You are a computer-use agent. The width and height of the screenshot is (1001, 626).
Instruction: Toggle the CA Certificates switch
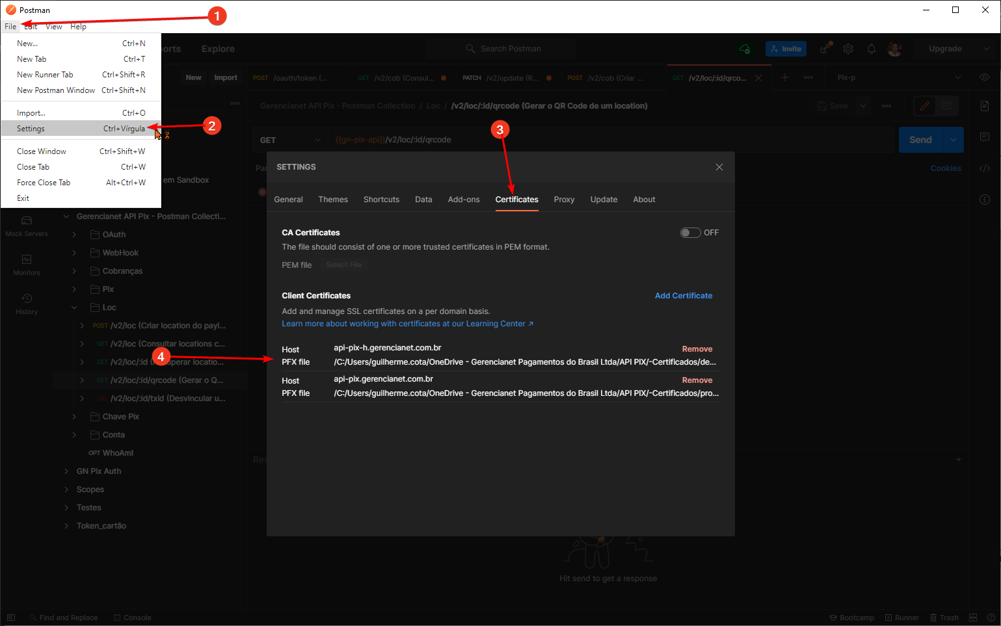690,233
